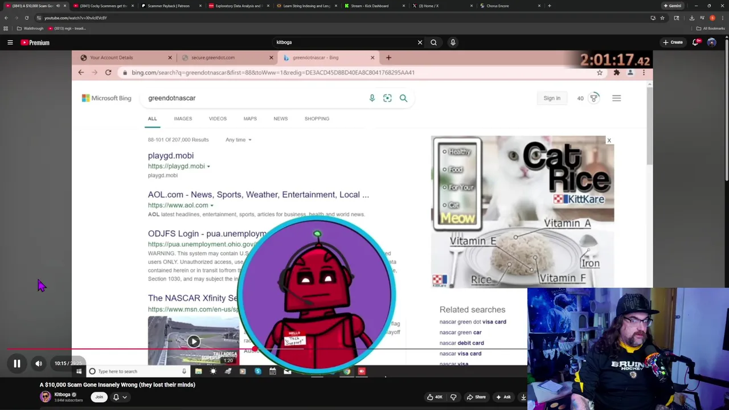The width and height of the screenshot is (729, 410).
Task: Select the Bing SHOPPING tab
Action: pyautogui.click(x=317, y=118)
